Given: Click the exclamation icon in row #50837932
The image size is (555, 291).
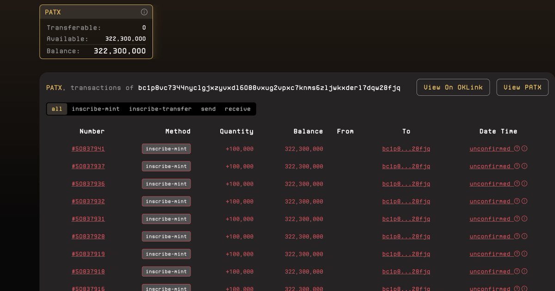Looking at the screenshot, I should coord(524,201).
